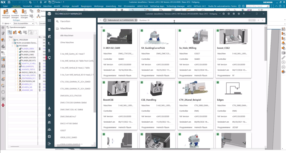Open the two-person users icon in sidebar
The width and height of the screenshot is (286, 153).
49,122
